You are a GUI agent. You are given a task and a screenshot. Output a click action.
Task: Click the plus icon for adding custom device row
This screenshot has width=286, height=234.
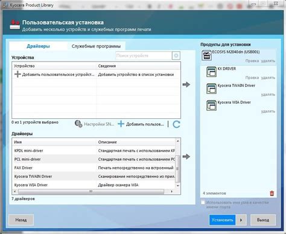pos(17,74)
